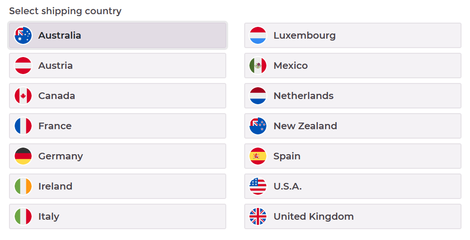Click the Canada maple leaf flag
The image size is (470, 240).
pyautogui.click(x=23, y=96)
